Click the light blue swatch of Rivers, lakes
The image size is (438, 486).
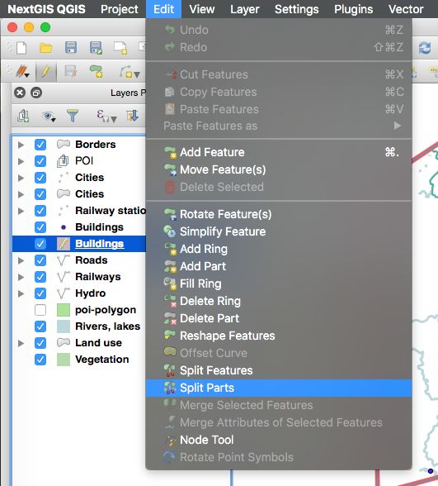[x=64, y=326]
